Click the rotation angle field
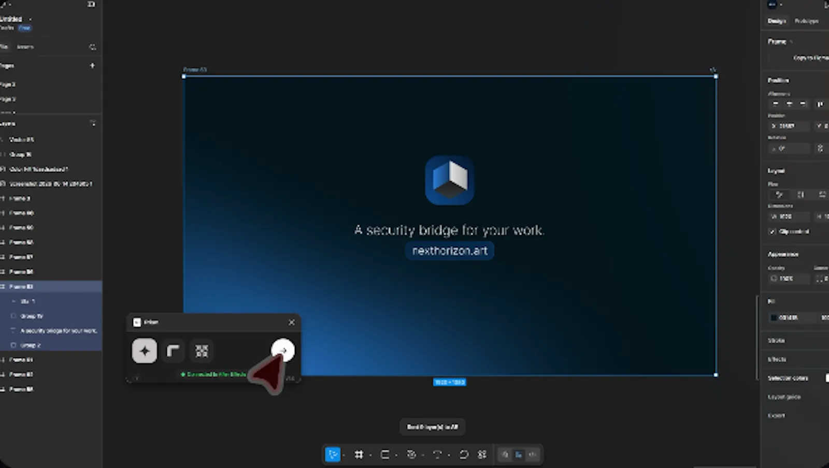 [789, 148]
